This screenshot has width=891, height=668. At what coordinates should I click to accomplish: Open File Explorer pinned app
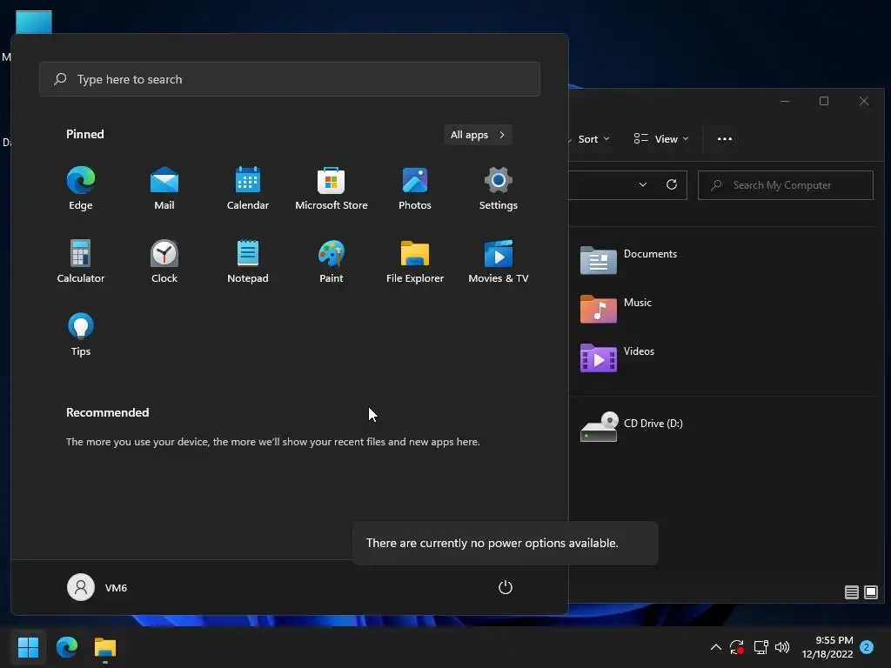click(415, 261)
